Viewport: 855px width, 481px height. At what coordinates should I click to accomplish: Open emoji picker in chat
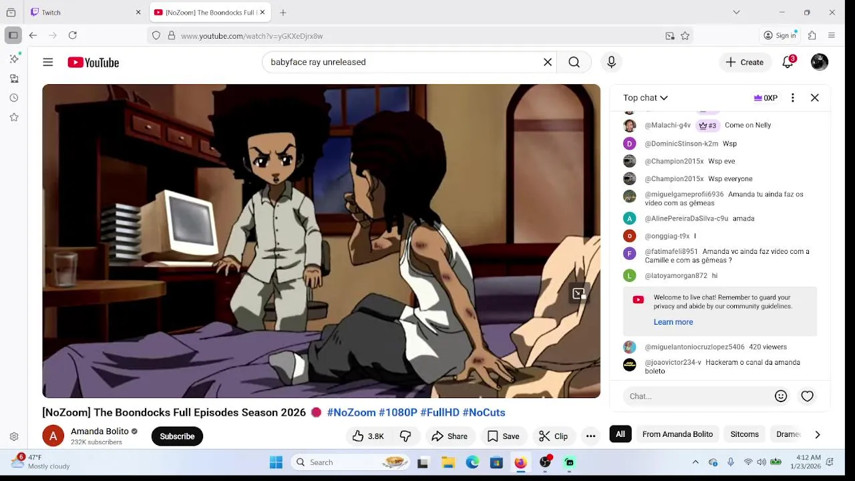point(781,396)
